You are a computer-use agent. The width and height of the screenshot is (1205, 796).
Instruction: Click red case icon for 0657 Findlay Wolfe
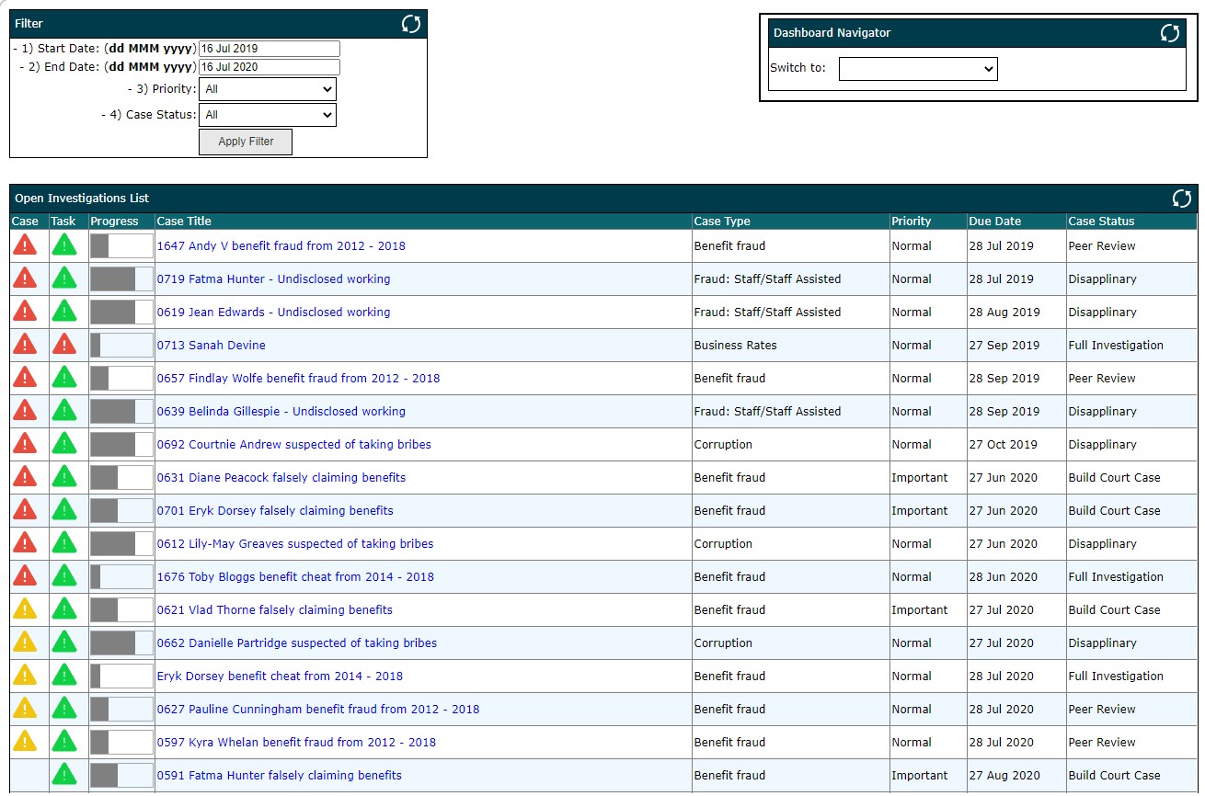coord(25,378)
